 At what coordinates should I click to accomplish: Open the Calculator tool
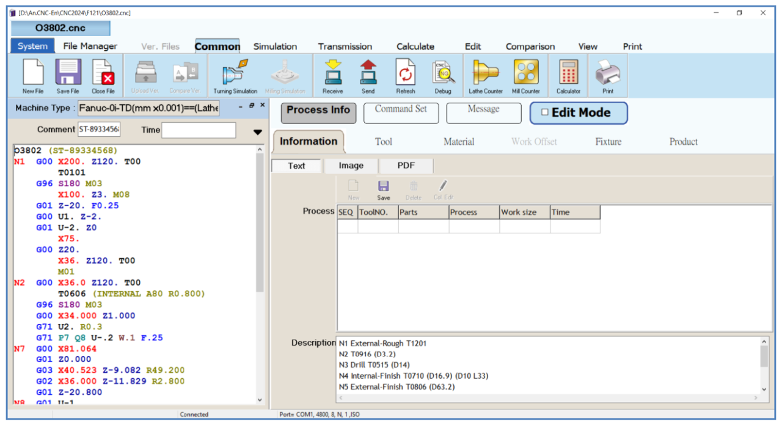tap(568, 75)
